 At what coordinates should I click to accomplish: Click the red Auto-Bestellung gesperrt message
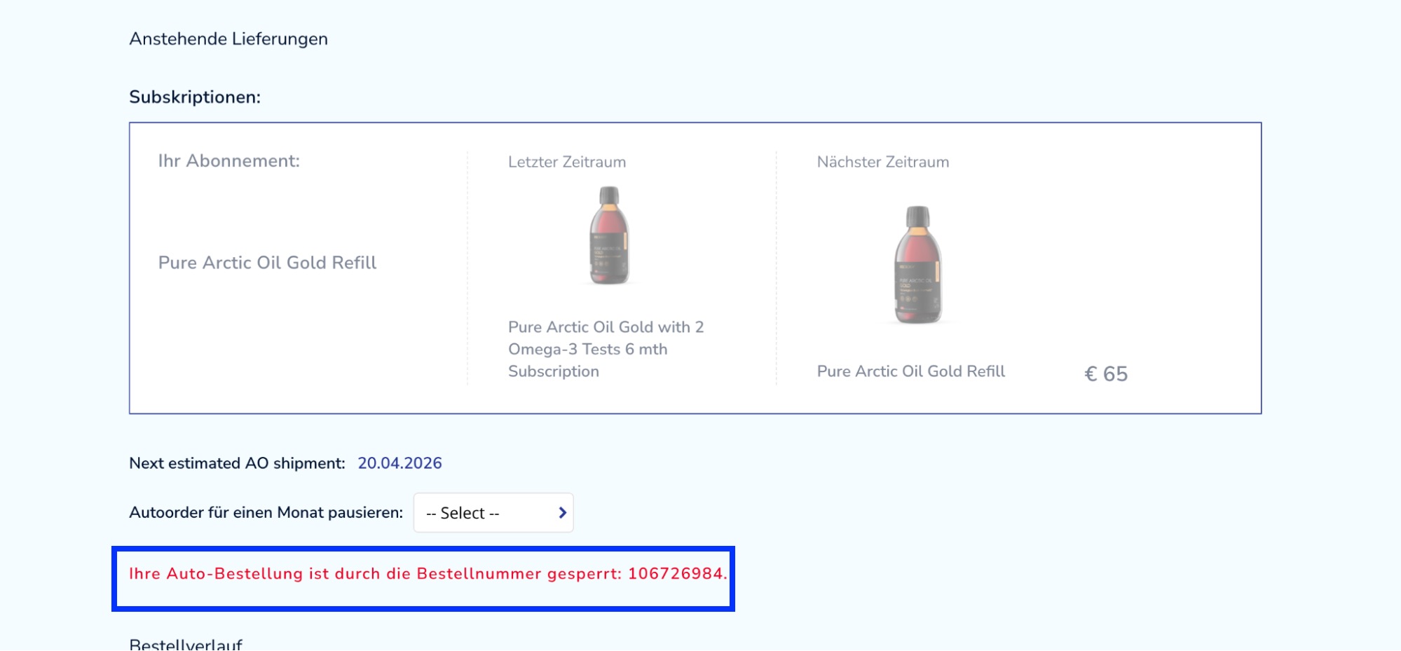pyautogui.click(x=428, y=574)
